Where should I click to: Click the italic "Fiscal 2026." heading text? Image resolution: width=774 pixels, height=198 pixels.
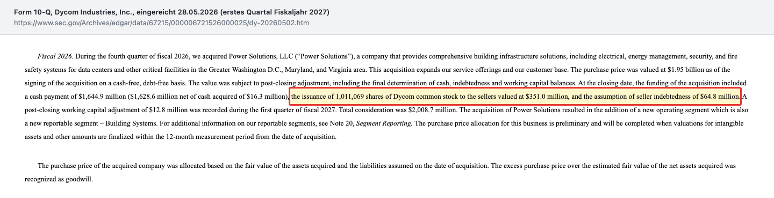pyautogui.click(x=55, y=56)
